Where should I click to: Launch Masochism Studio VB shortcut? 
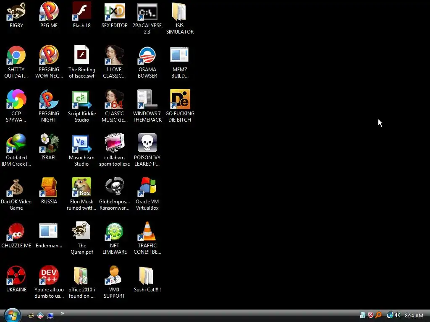[x=81, y=143]
